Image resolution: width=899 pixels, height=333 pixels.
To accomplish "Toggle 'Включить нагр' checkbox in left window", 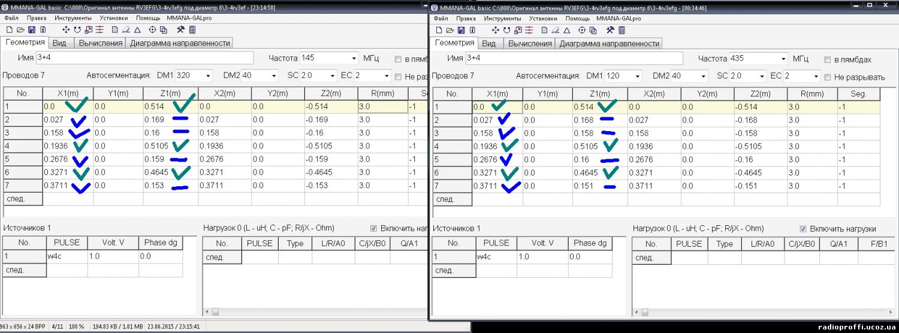I will [373, 228].
